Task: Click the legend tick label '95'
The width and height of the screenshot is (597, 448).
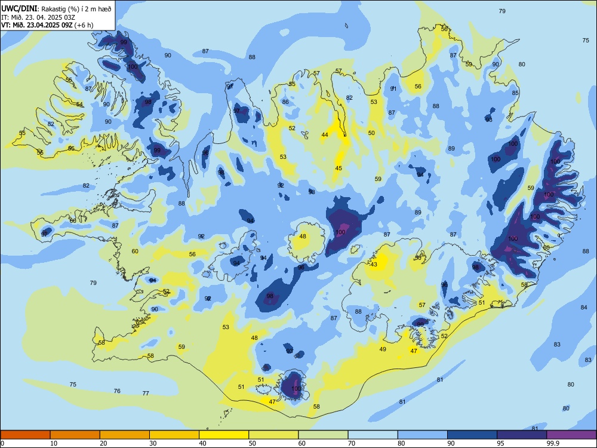Action: 500,443
